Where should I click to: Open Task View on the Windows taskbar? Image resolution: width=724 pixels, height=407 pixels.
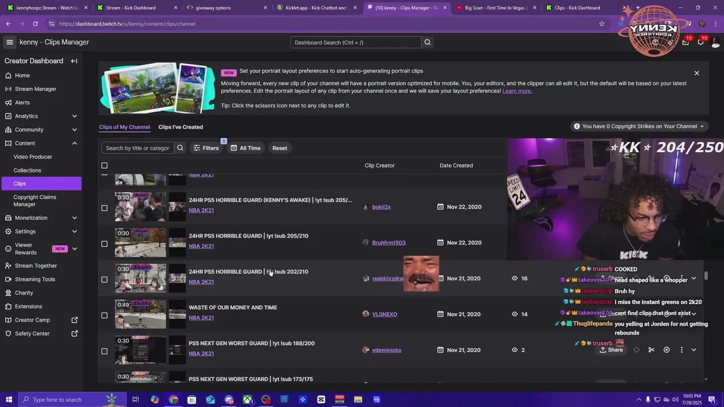tap(136, 400)
